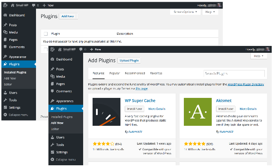This screenshot has width=273, height=167.
Task: Open Settings in back window sidebar
Action: [x=12, y=107]
